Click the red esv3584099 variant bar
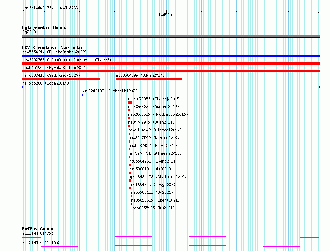 click(x=149, y=79)
